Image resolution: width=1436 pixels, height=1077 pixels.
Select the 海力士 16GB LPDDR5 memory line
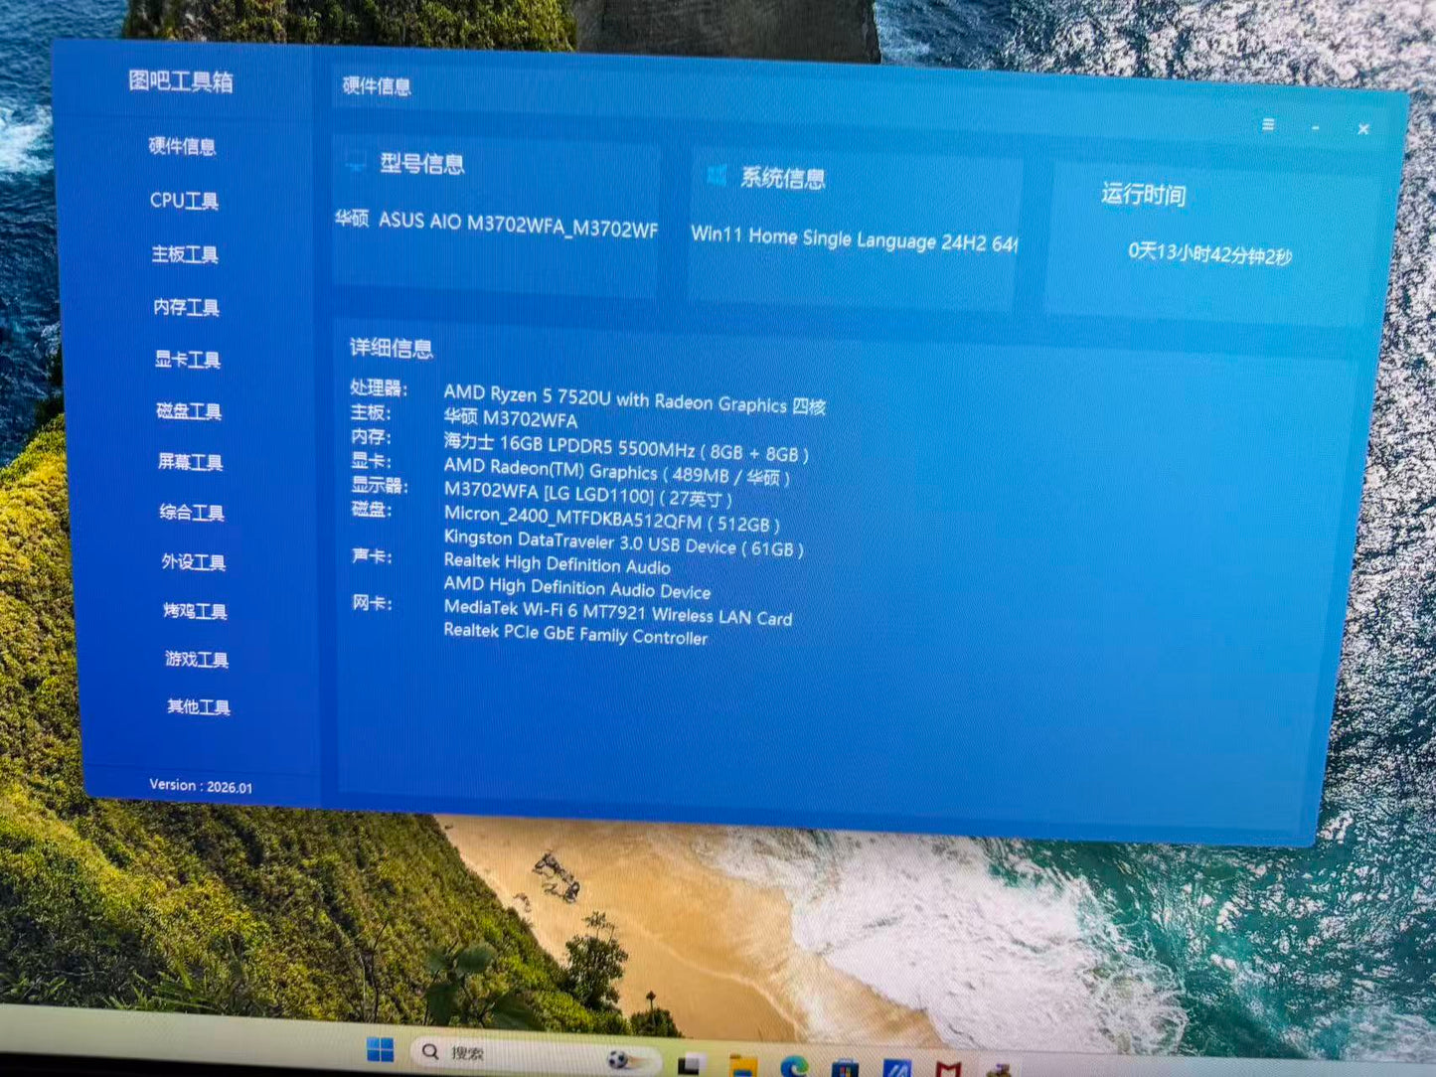(626, 447)
